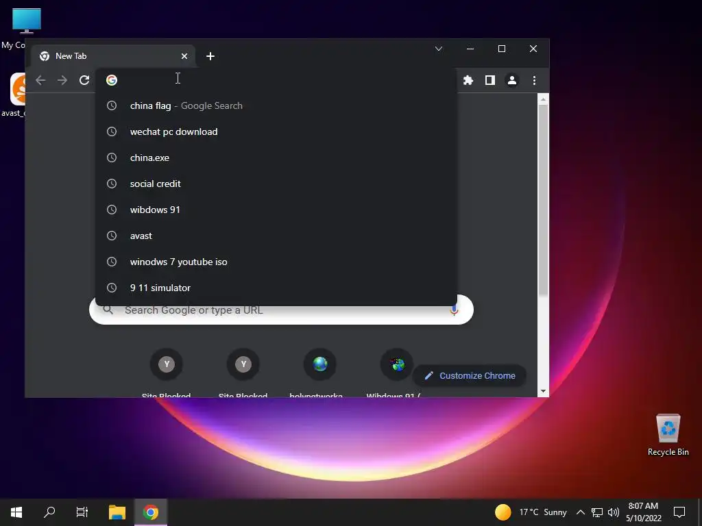Image resolution: width=702 pixels, height=526 pixels.
Task: Maximize the Chrome window
Action: pyautogui.click(x=501, y=49)
